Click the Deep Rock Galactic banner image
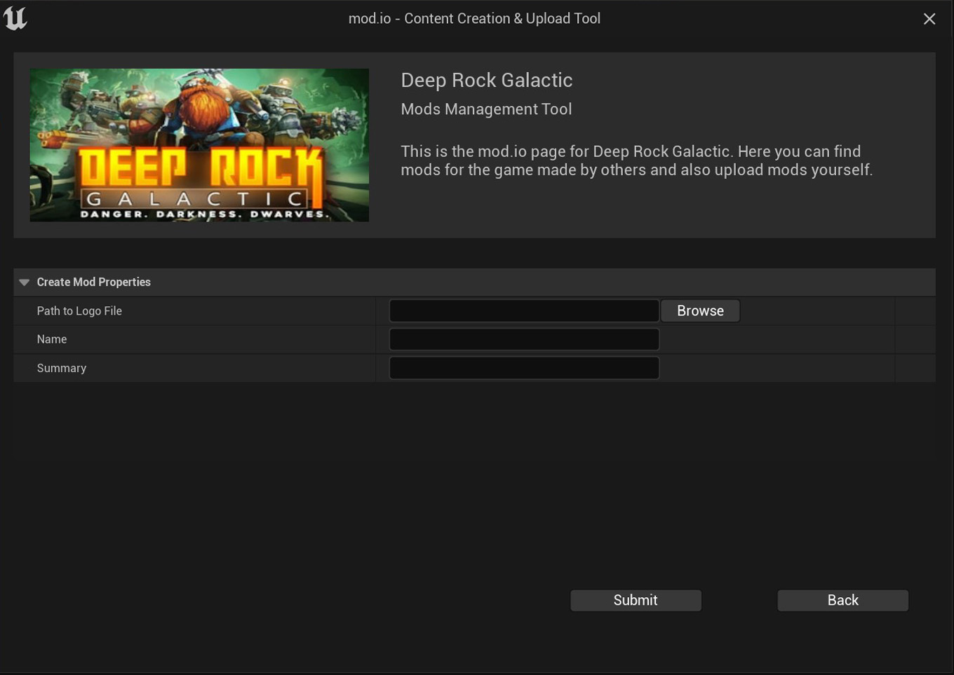954x675 pixels. tap(199, 145)
